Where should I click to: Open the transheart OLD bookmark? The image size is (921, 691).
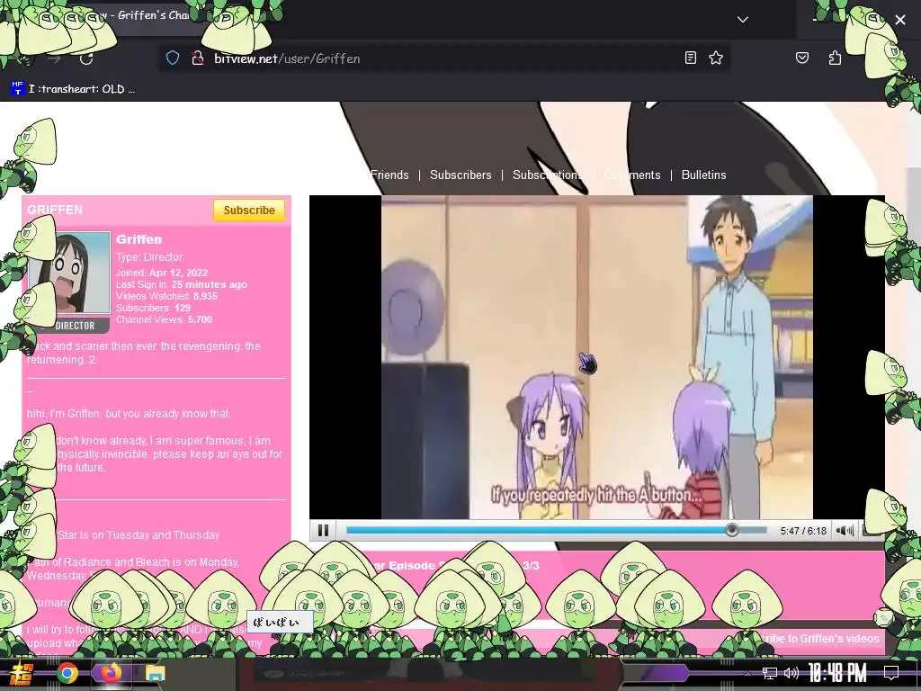[73, 89]
